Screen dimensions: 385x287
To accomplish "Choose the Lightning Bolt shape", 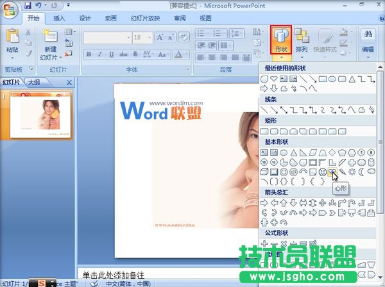I will point(342,172).
